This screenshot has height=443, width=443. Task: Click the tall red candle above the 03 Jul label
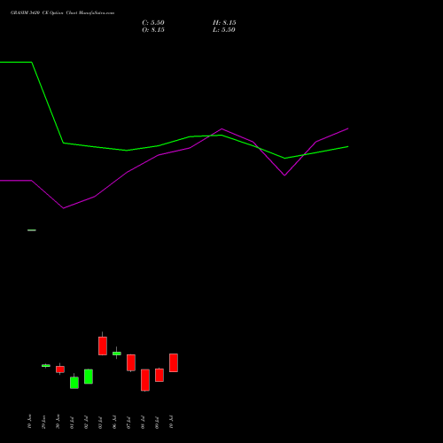tap(103, 346)
